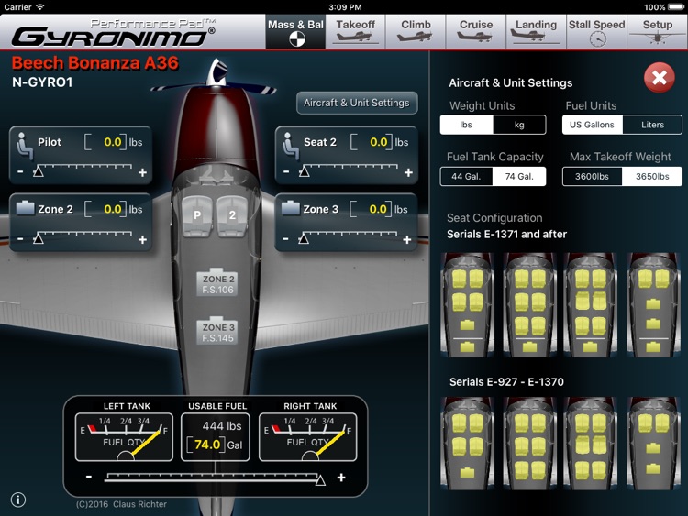Screen dimensions: 688x516
Task: Click the usable fuel slider handle
Action: 321,480
